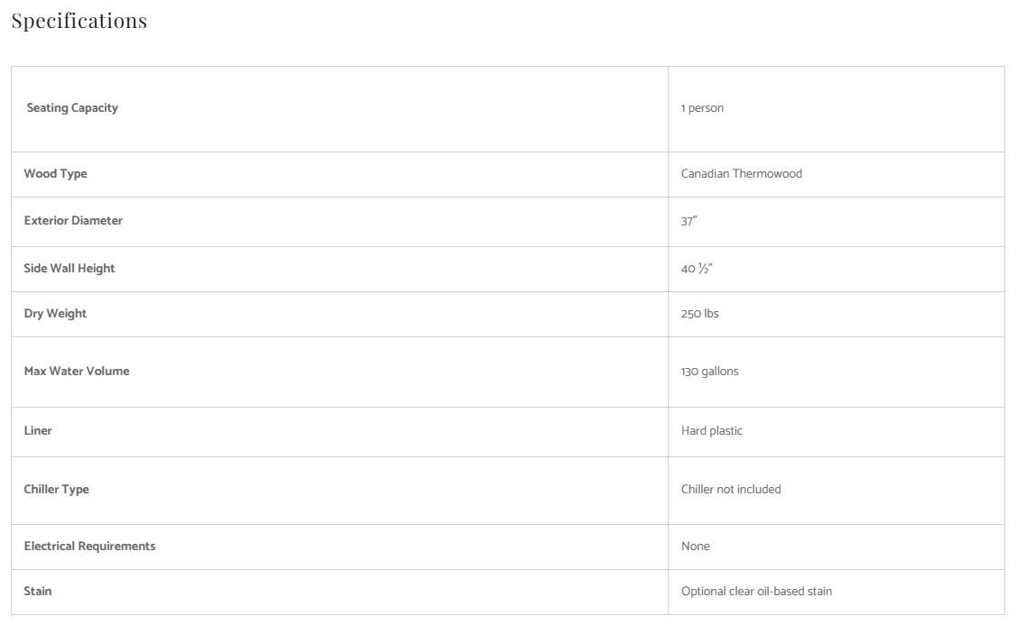Select the 40 ½" height value
The width and height of the screenshot is (1017, 634).
pyautogui.click(x=697, y=269)
